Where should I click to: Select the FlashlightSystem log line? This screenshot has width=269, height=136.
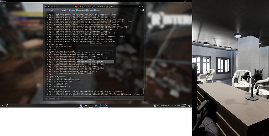76,65
